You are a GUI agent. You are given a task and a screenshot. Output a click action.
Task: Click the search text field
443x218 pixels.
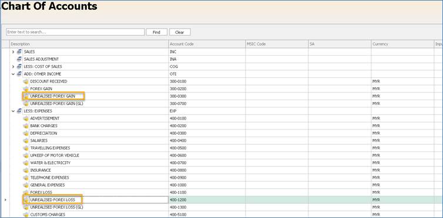click(x=75, y=32)
